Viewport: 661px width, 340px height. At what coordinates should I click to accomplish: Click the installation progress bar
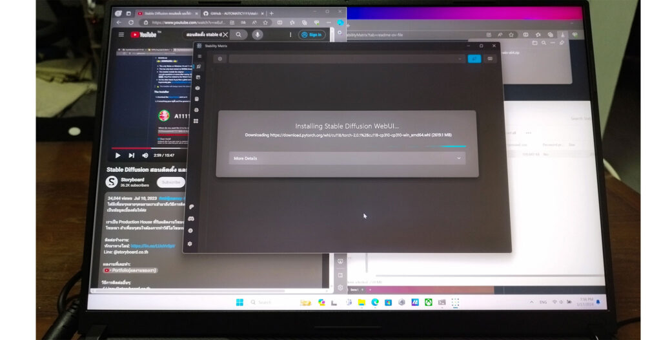(347, 146)
